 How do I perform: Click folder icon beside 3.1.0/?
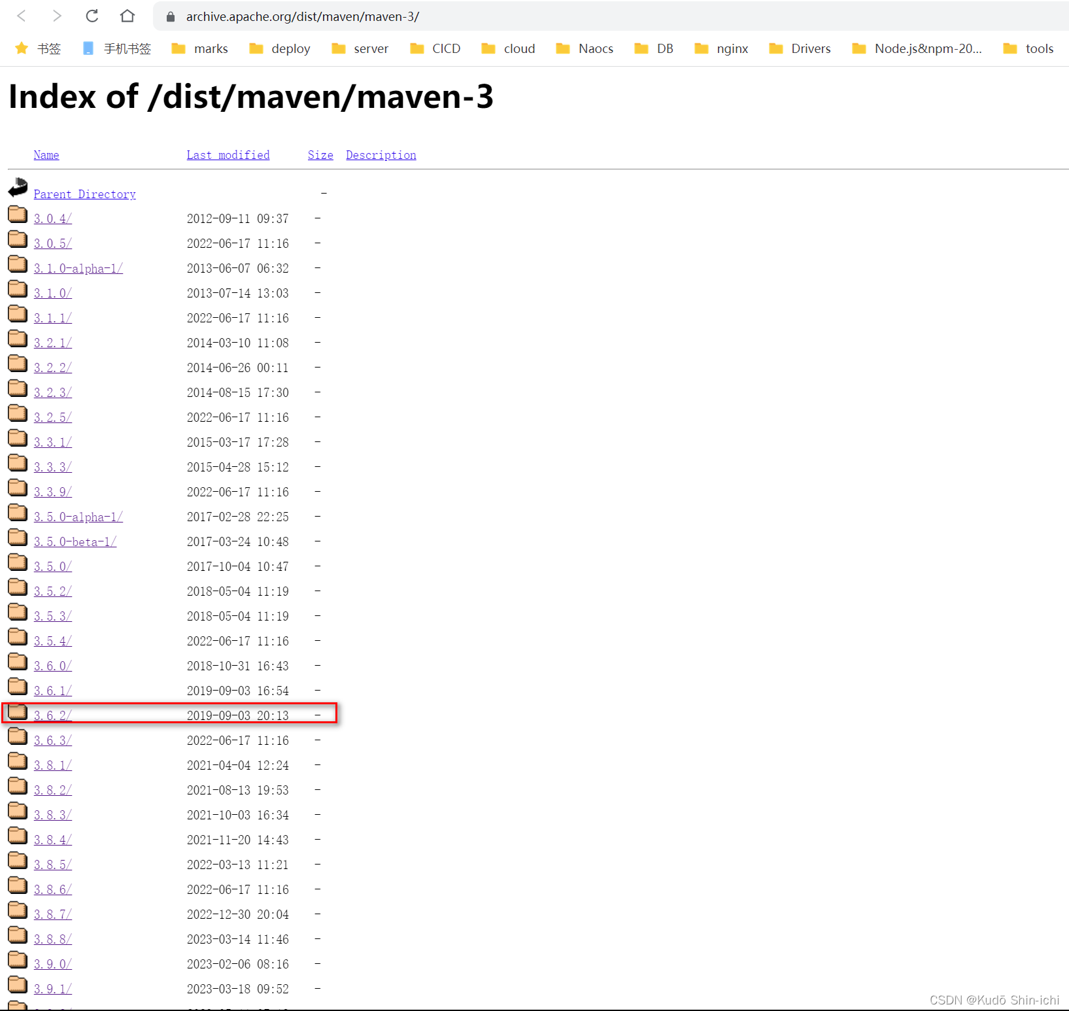(x=18, y=288)
